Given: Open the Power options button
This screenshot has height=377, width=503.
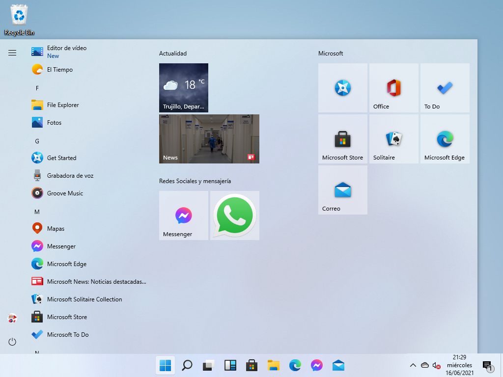Looking at the screenshot, I should [12, 342].
